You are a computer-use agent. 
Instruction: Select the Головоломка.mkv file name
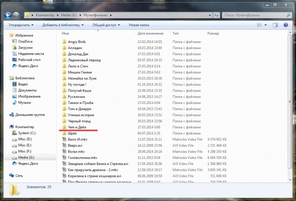point(82,158)
